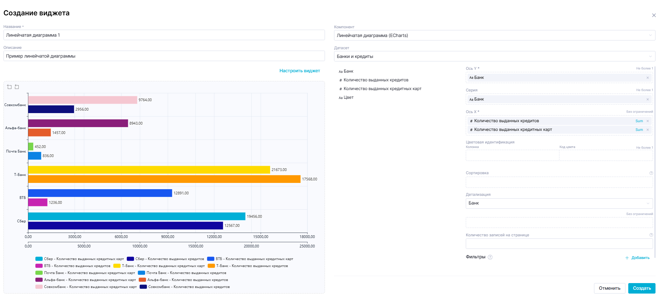Image resolution: width=659 pixels, height=296 pixels.
Task: Remove Банк from the Серия field
Action: tap(647, 99)
